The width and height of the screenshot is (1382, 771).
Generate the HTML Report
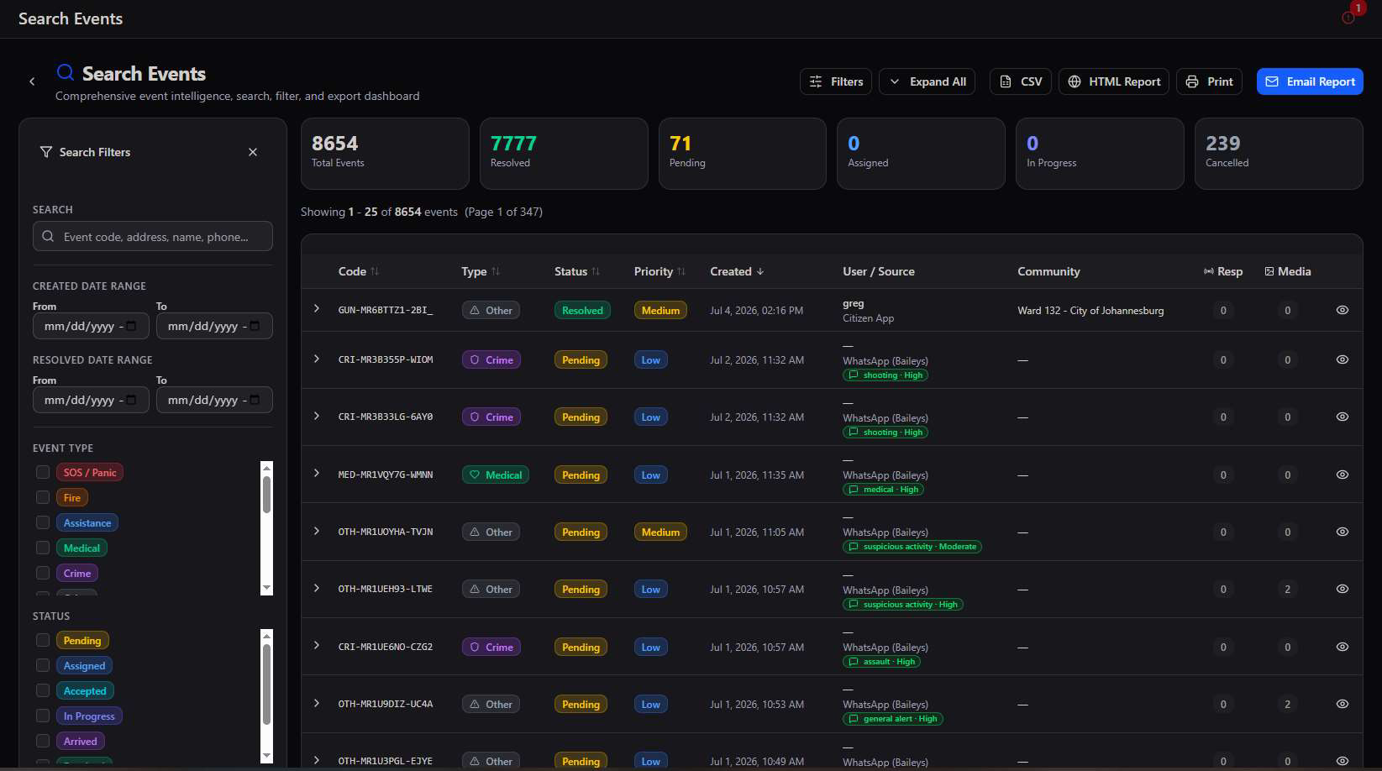point(1114,81)
